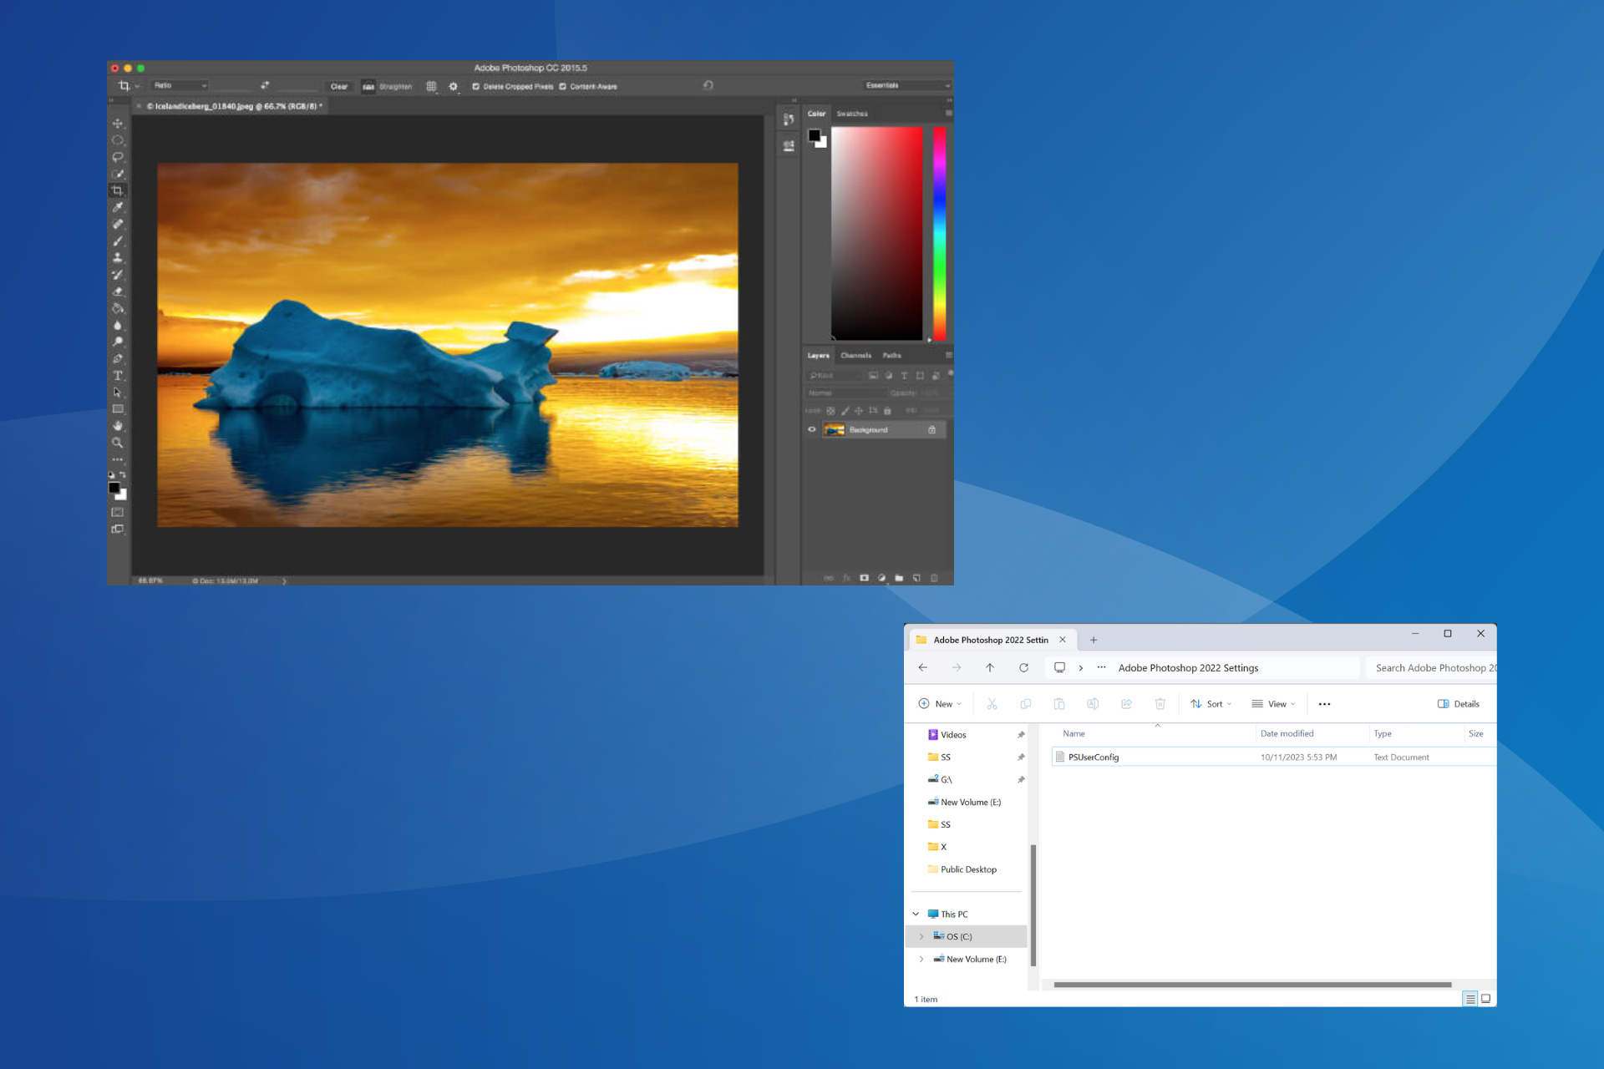
Task: Hide the Background layer eye icon
Action: (811, 429)
